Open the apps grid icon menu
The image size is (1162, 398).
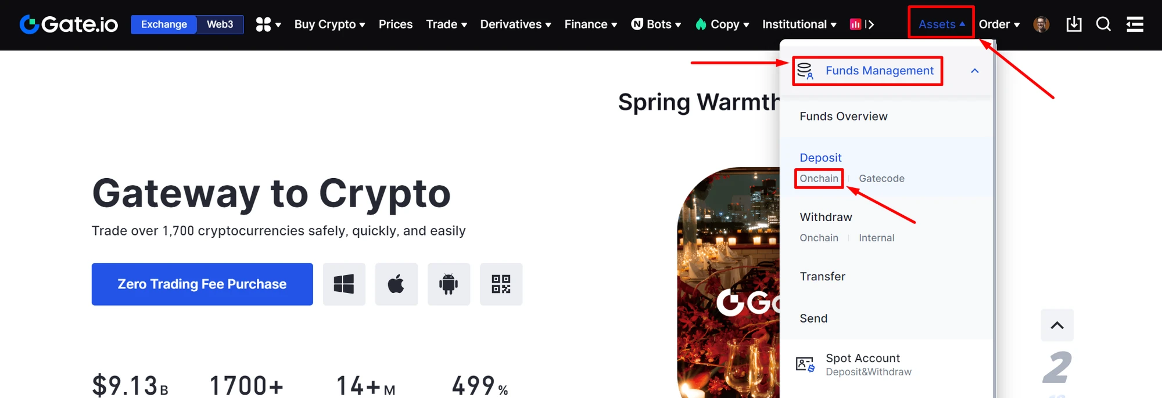coord(268,24)
